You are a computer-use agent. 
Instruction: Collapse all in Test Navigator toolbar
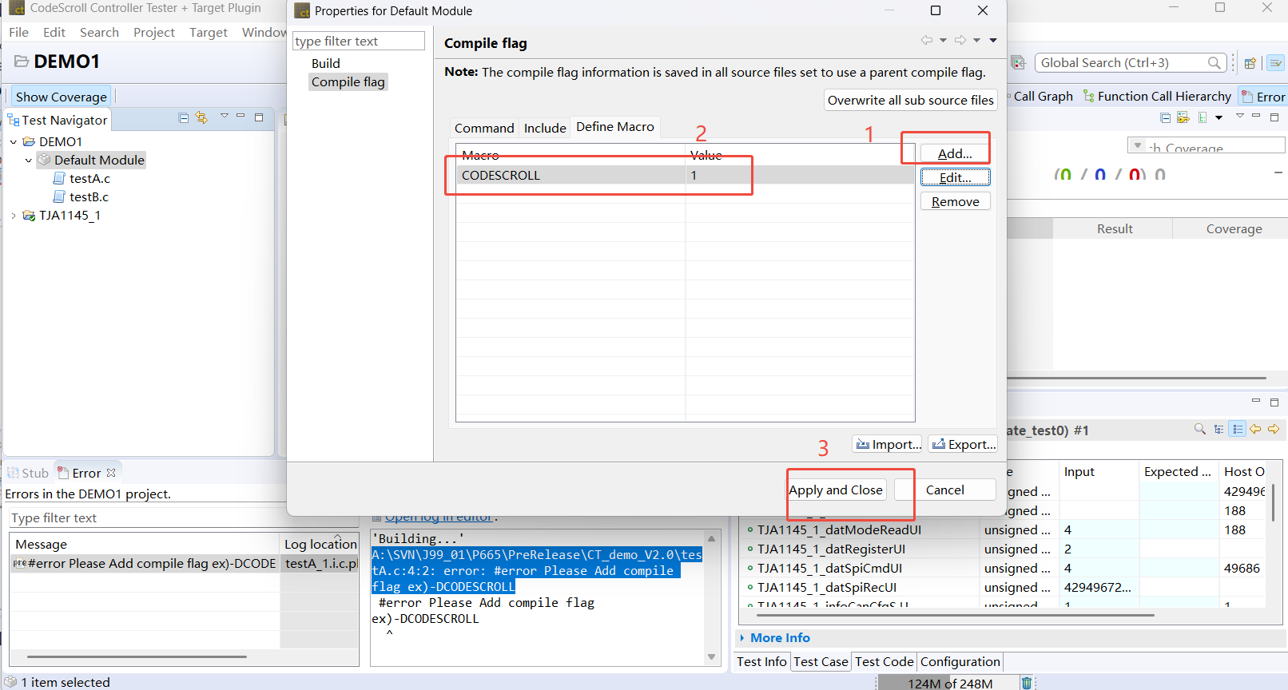coord(184,118)
